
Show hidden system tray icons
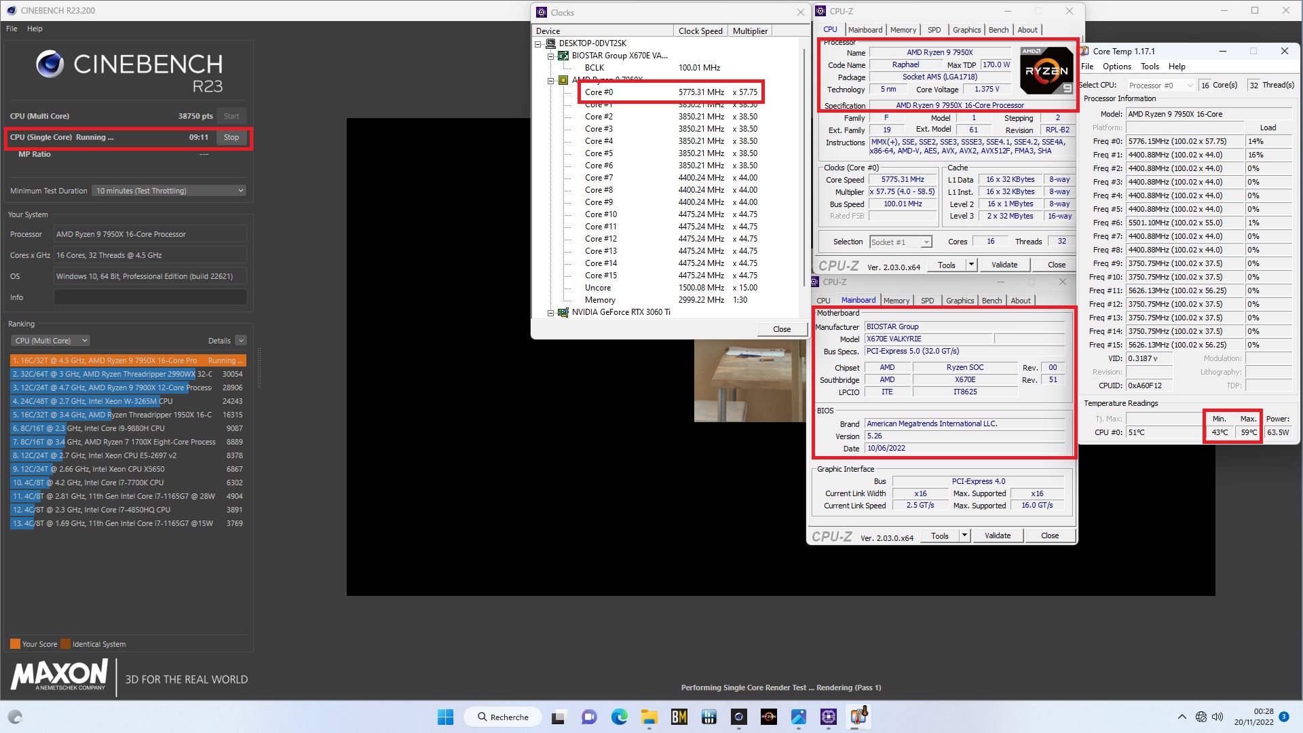[x=1182, y=717]
